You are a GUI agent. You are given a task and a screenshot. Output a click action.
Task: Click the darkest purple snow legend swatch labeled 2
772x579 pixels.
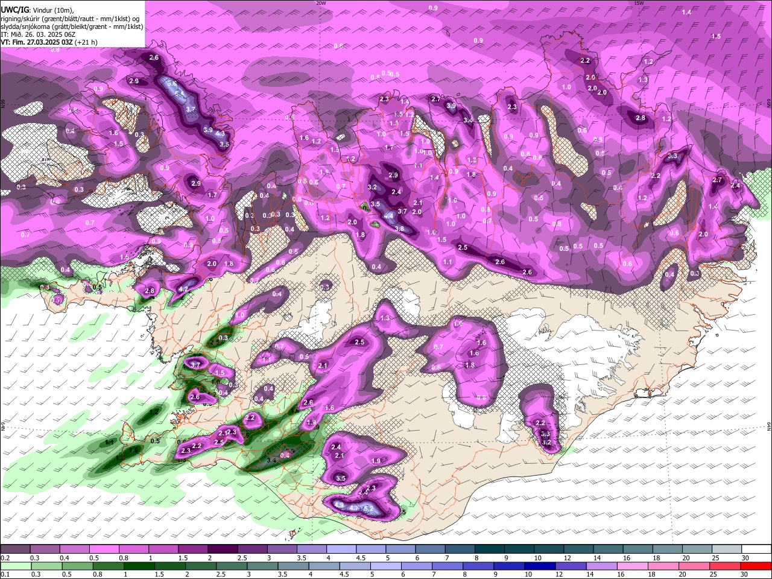coord(223,549)
